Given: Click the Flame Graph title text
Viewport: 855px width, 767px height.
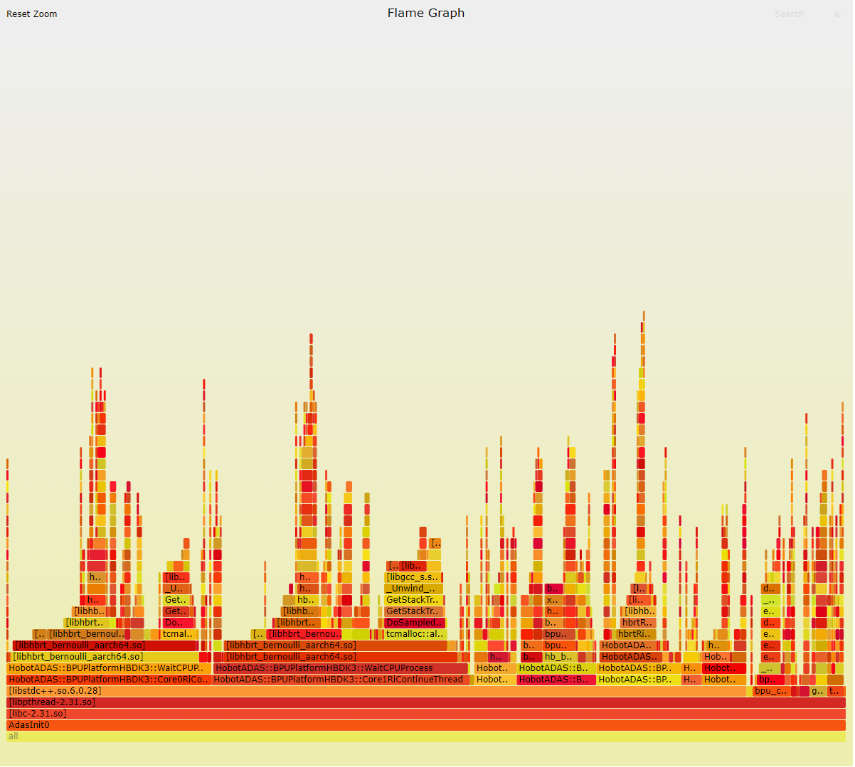Looking at the screenshot, I should point(425,13).
